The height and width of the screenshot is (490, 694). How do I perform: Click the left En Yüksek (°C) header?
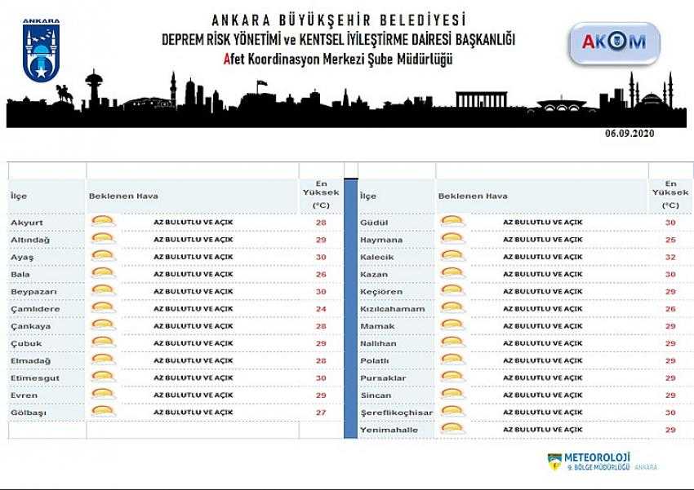321,196
